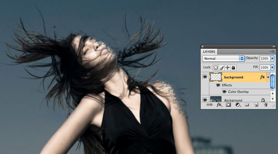Click the Fill label

point(256,67)
